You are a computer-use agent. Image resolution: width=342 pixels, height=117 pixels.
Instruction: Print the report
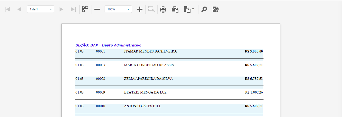pos(163,9)
